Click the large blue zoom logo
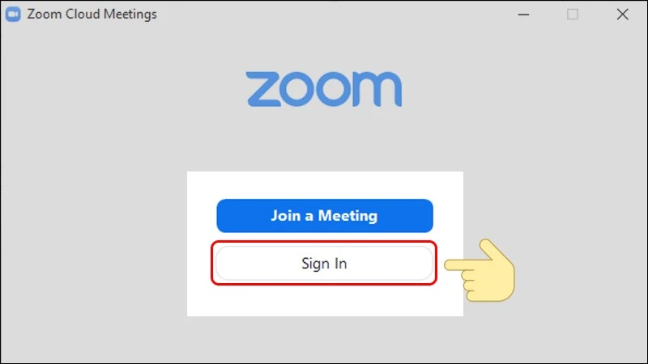This screenshot has height=364, width=648. pos(323,89)
